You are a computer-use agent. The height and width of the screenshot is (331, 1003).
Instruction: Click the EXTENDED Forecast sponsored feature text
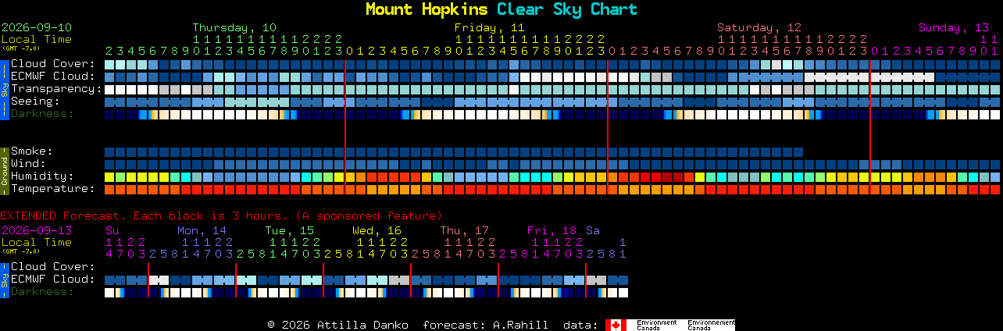coord(221,215)
